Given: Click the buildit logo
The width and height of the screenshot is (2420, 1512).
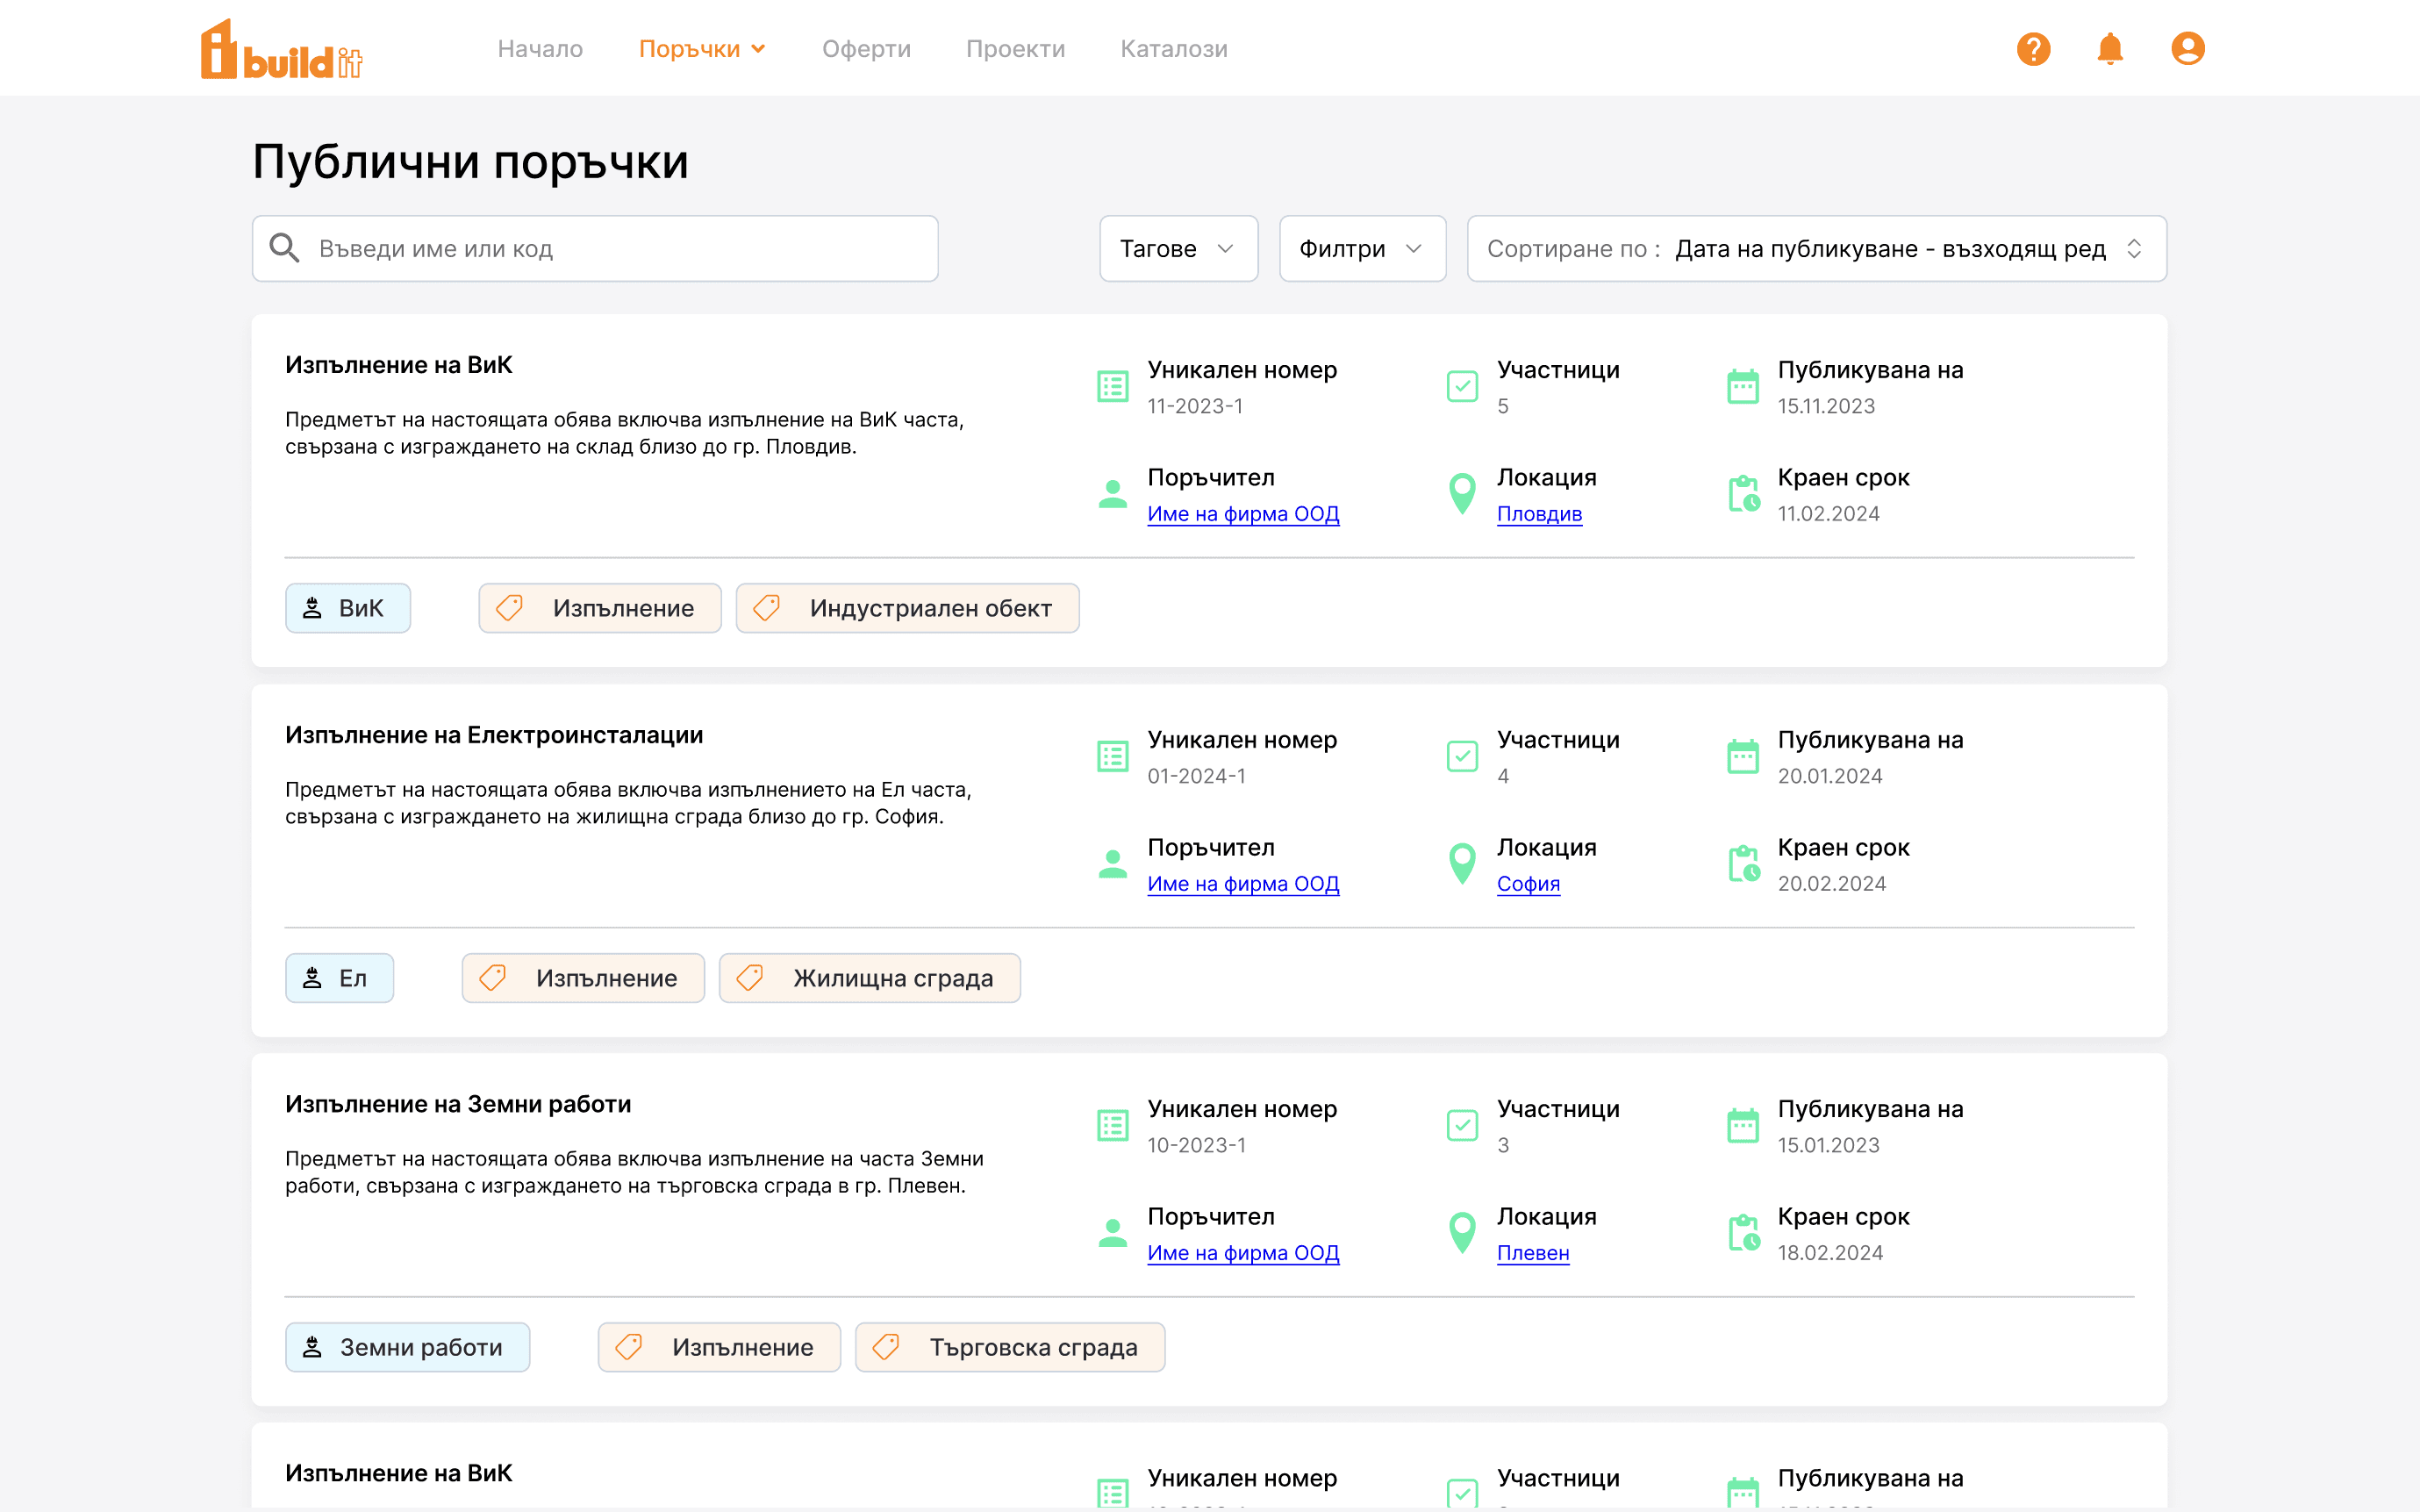Looking at the screenshot, I should (x=281, y=48).
